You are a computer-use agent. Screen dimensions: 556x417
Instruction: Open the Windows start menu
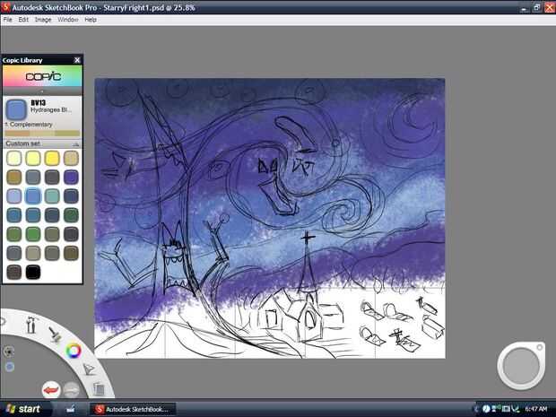22,409
